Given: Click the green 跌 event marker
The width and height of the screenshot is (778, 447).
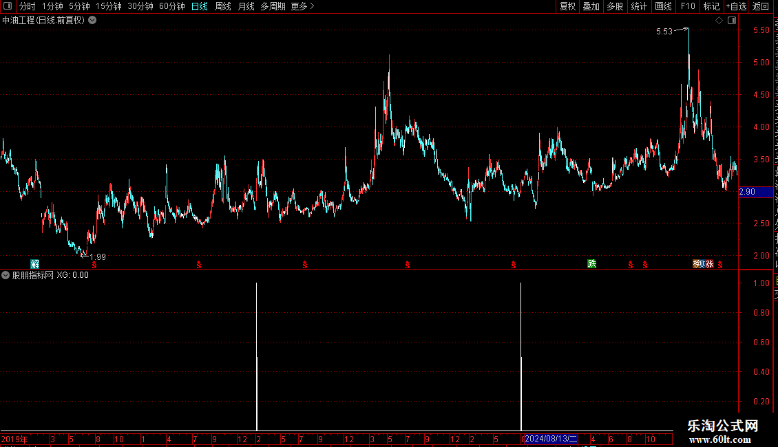Looking at the screenshot, I should point(592,263).
